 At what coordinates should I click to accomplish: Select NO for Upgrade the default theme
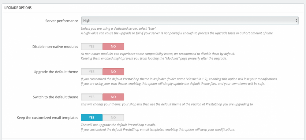point(113,72)
